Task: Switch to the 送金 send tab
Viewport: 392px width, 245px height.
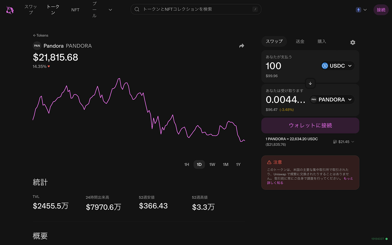Action: pos(300,41)
